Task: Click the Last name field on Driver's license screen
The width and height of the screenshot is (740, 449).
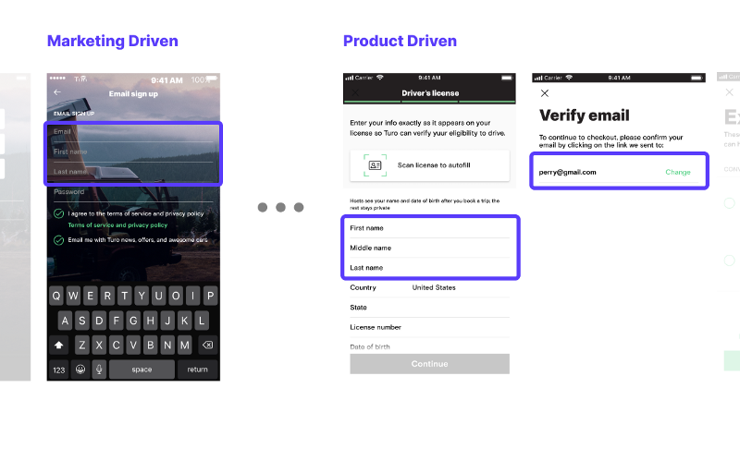Action: pos(429,268)
